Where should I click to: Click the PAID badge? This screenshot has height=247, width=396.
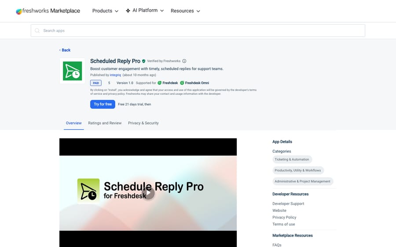click(x=96, y=83)
